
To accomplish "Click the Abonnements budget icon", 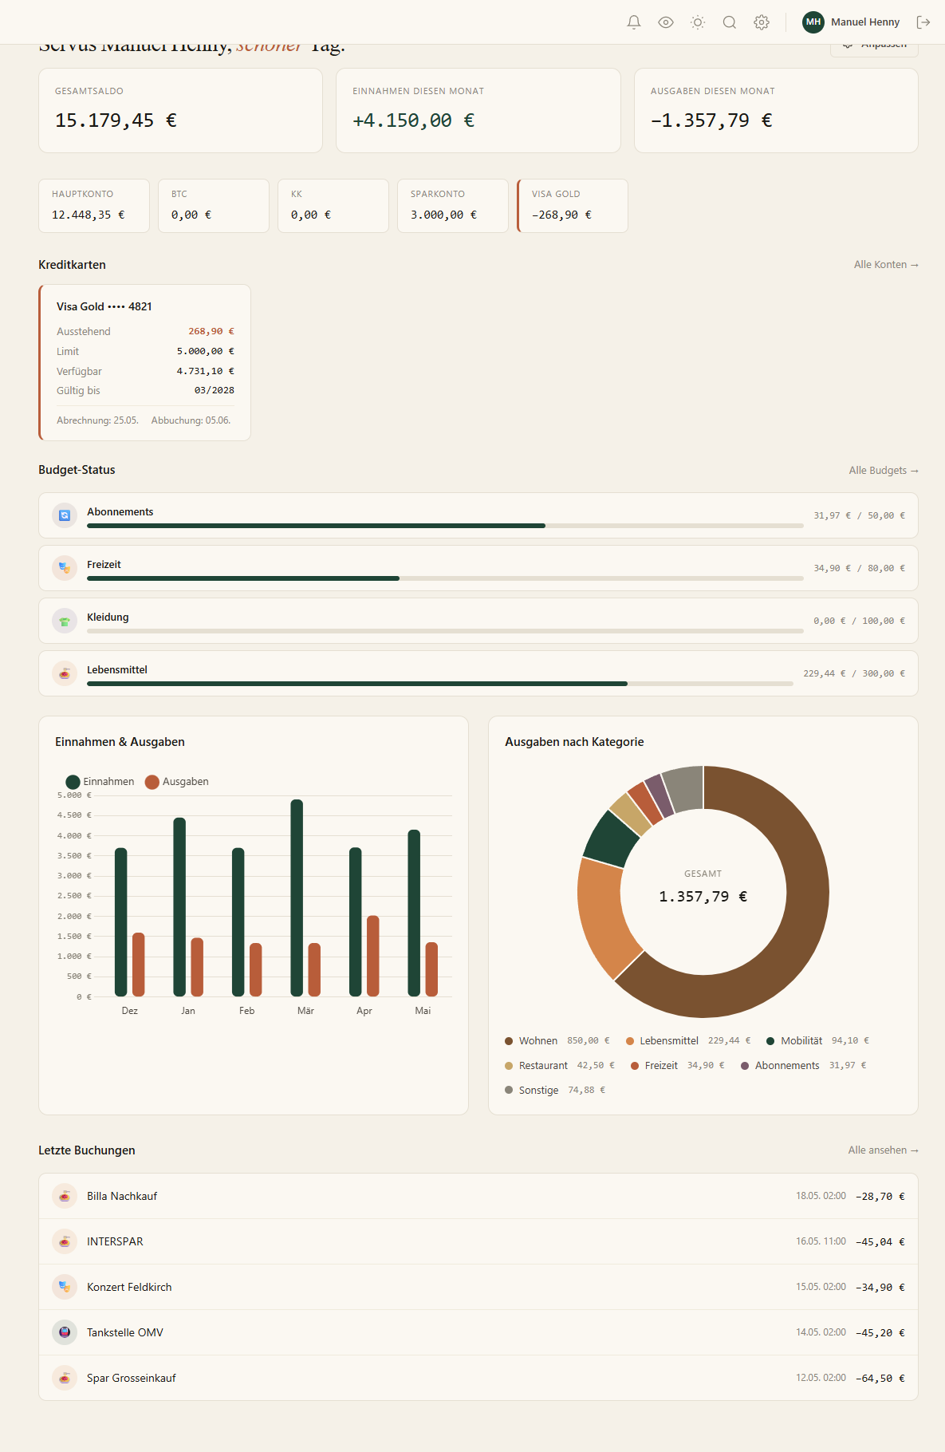I will [65, 515].
